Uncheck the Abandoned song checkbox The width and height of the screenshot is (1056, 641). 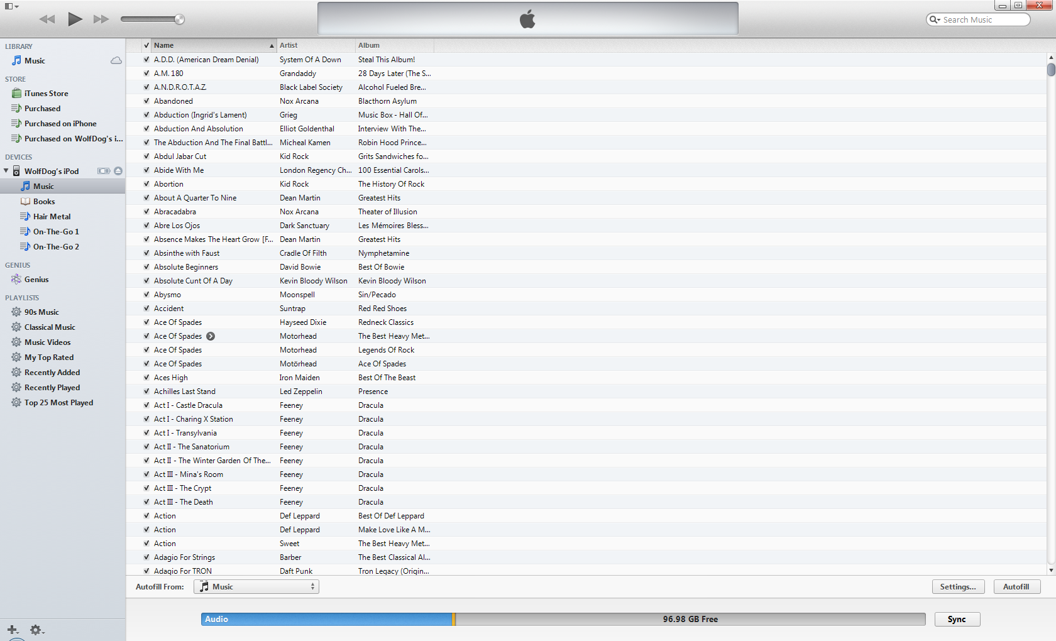point(146,101)
